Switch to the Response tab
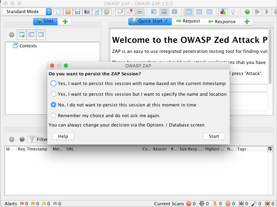 click(x=222, y=21)
